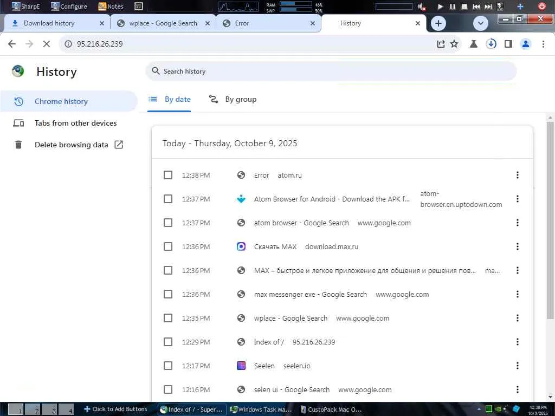
Task: Open the profile avatar menu
Action: pyautogui.click(x=526, y=44)
